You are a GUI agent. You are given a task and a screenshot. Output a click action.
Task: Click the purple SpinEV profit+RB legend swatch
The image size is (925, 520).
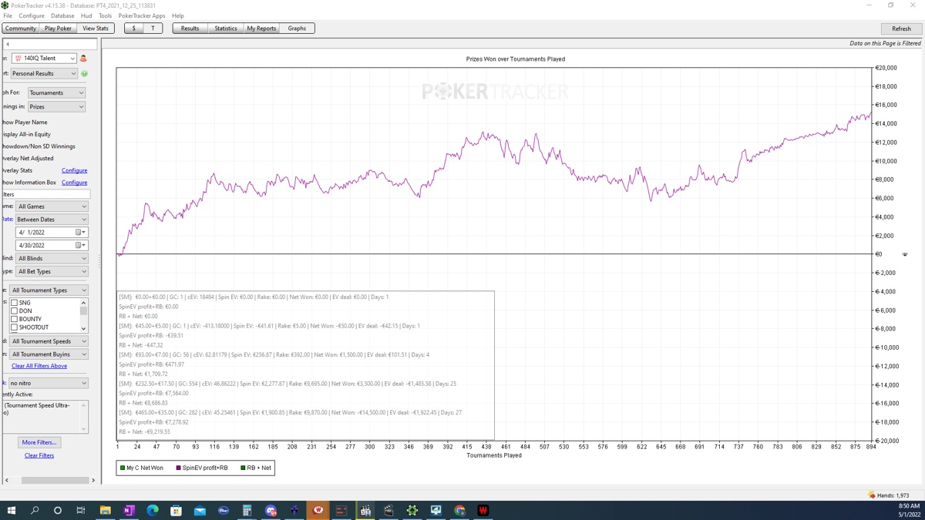tap(178, 468)
